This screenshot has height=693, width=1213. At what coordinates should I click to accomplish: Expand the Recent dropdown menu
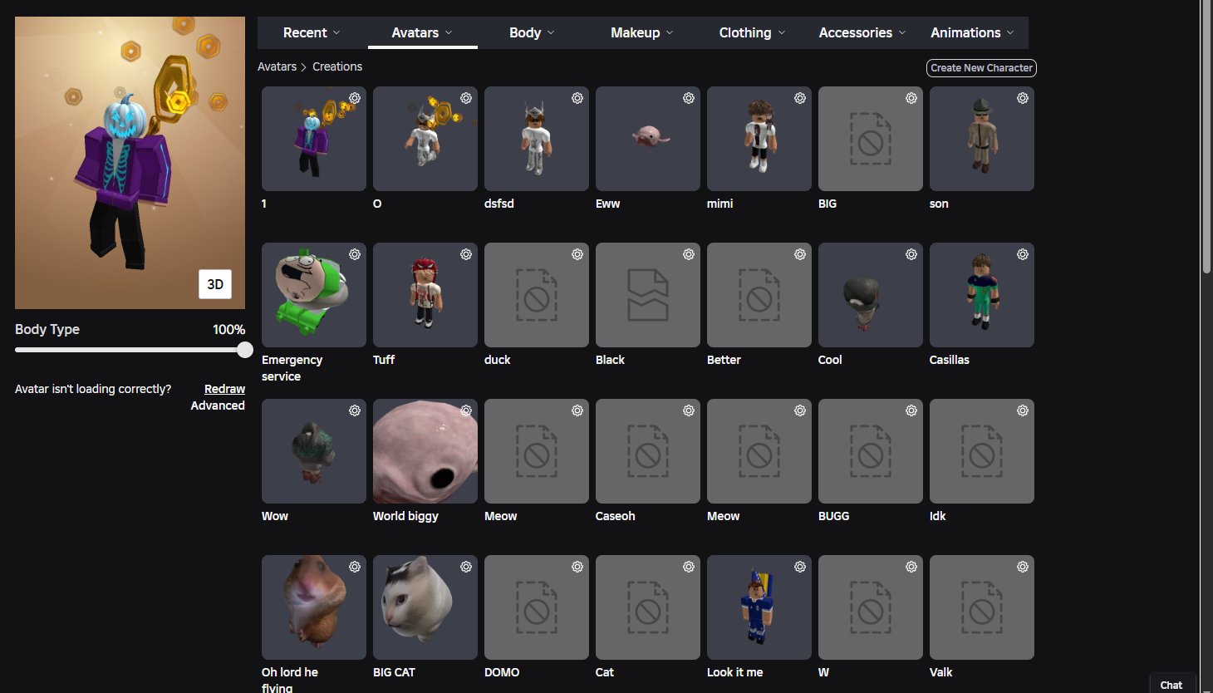(x=312, y=32)
